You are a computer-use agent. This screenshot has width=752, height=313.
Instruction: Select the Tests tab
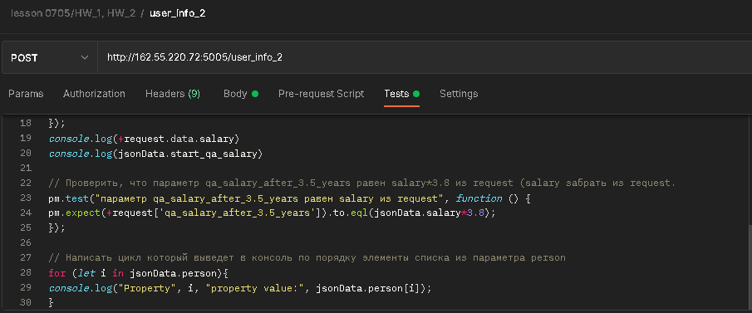[x=402, y=94]
